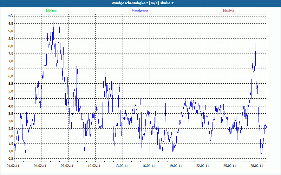Click the m/s axis unit label

(11, 16)
